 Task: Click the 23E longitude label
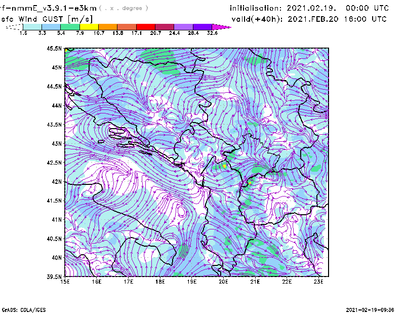tap(318, 282)
